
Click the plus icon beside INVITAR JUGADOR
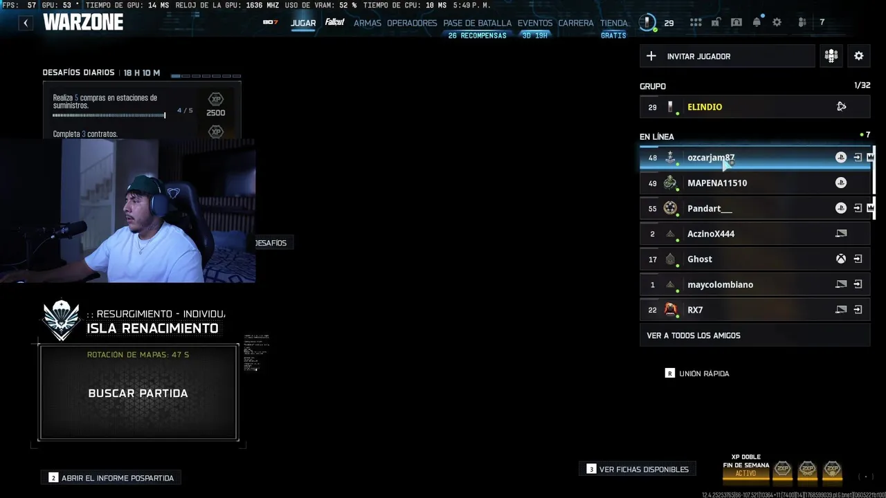coord(651,56)
